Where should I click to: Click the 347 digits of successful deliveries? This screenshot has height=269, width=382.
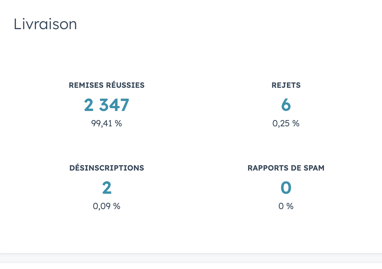(114, 105)
